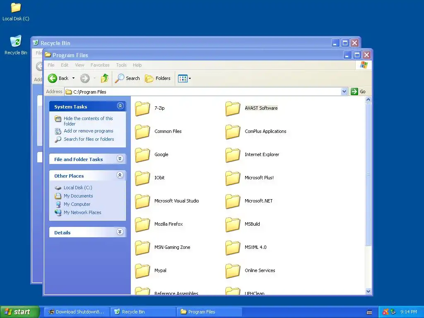Viewport: 424px width, 318px height.
Task: Click the Program Files taskbar button
Action: (209, 312)
